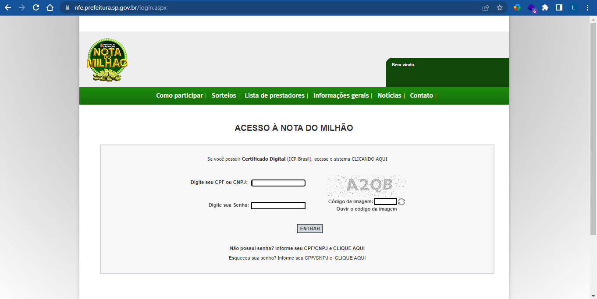Bookmark this page with star icon
Screen dimensions: 597x299
click(499, 7)
